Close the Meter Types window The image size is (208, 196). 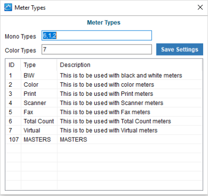tap(200, 7)
